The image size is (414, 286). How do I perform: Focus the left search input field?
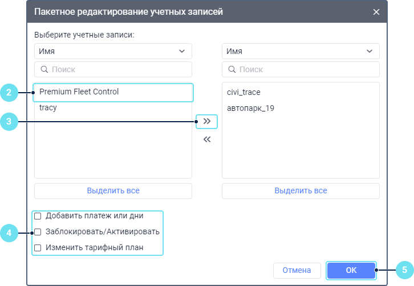click(119, 70)
